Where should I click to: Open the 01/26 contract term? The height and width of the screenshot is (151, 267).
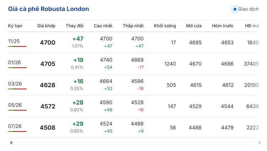(x=14, y=62)
